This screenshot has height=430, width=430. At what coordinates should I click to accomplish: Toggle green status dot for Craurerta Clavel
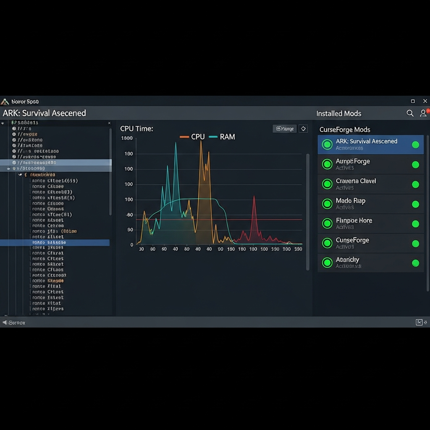[415, 184]
